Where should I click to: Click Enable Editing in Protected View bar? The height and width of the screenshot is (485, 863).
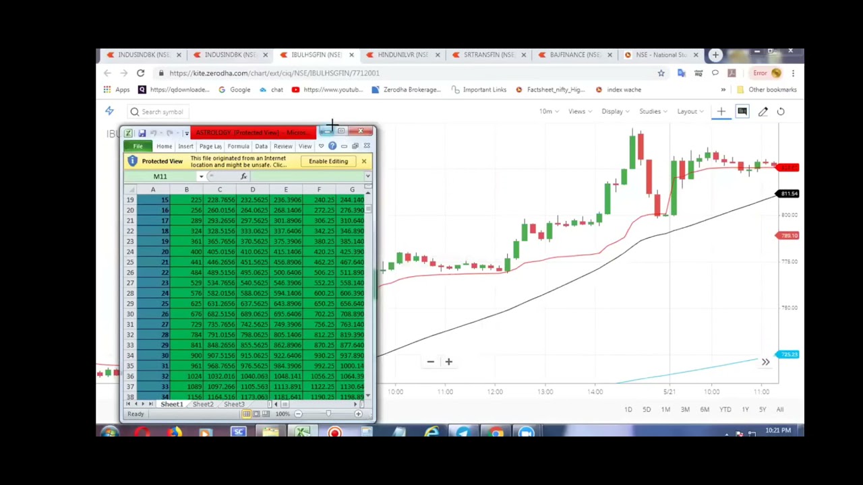click(x=328, y=162)
